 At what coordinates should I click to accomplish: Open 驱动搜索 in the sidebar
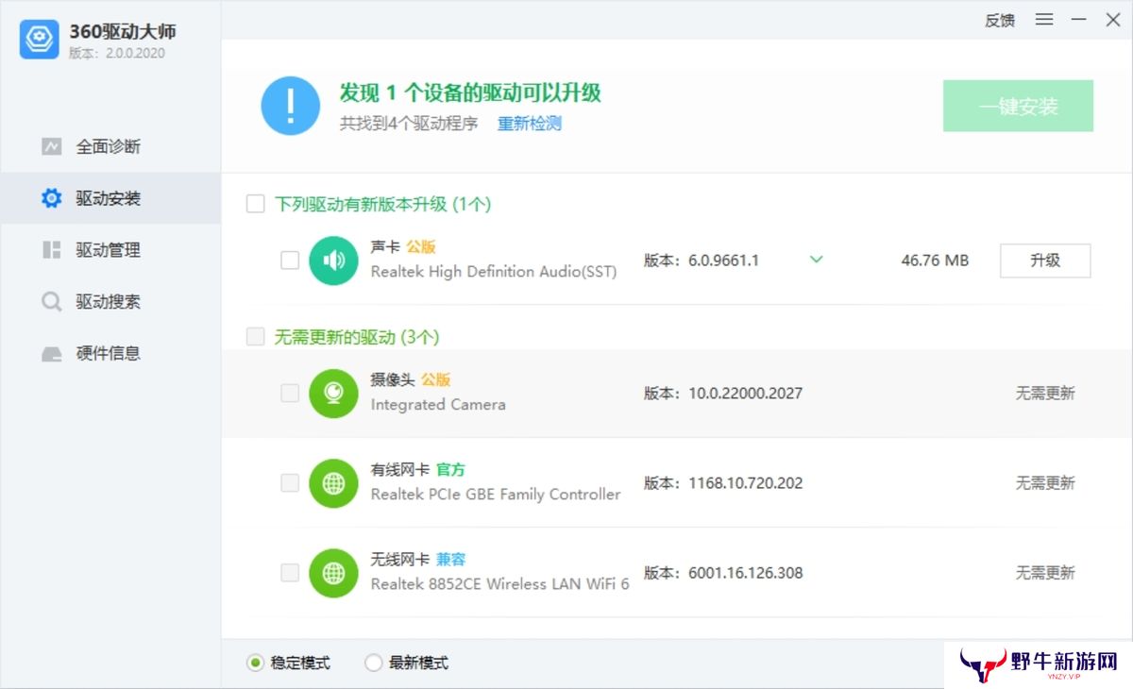(x=110, y=302)
